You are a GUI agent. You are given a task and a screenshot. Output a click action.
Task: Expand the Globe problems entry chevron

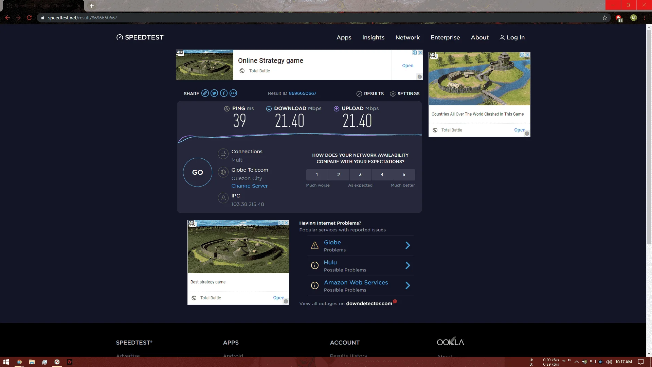408,245
